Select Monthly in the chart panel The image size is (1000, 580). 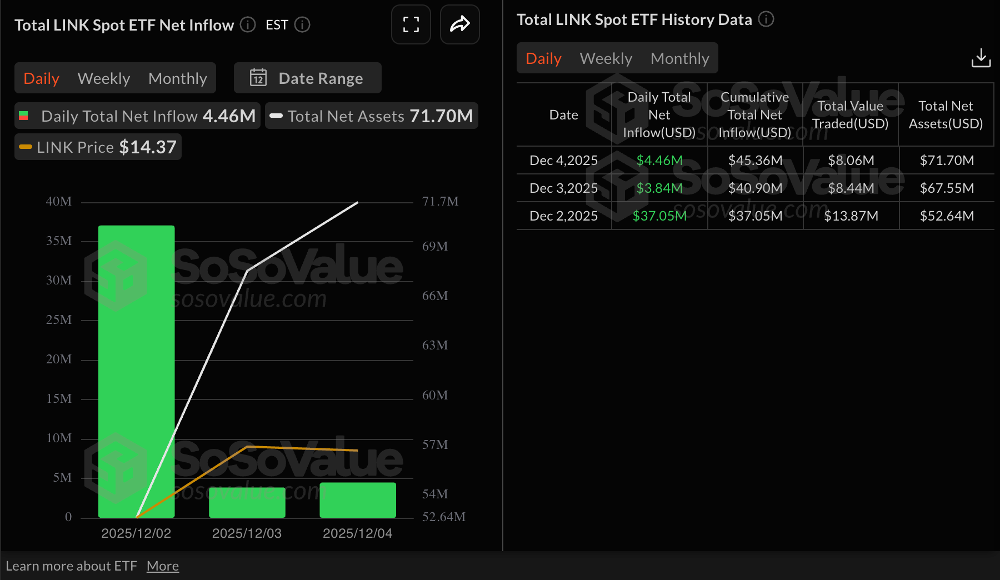[x=177, y=78]
